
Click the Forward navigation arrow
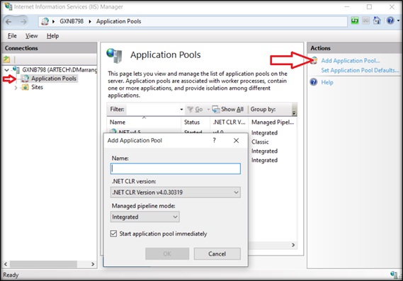tap(23, 22)
